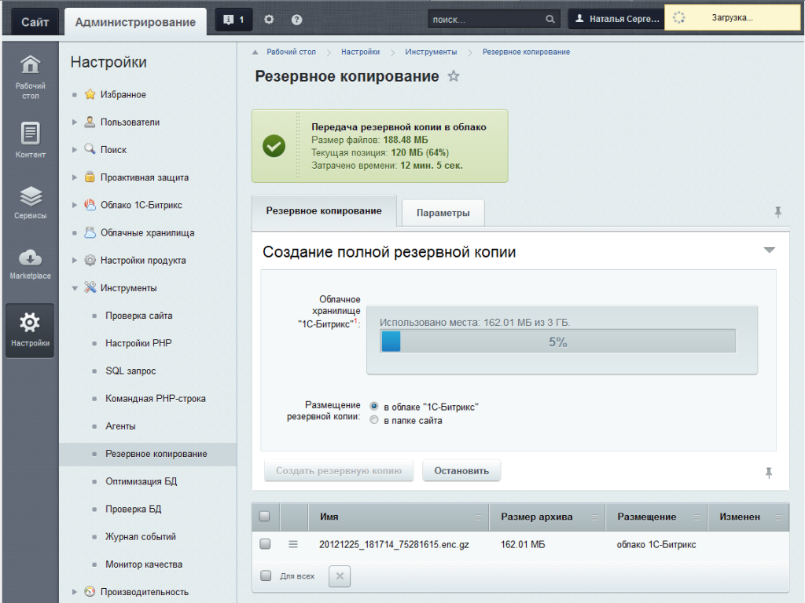805x603 pixels.
Task: Expand the Пользователи tree item
Action: (75, 122)
